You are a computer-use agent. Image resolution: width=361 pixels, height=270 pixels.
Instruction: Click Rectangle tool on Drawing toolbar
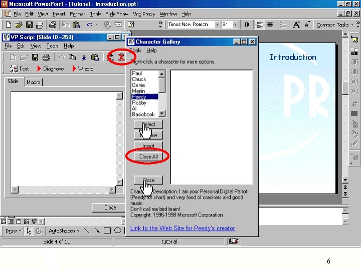[x=107, y=230]
